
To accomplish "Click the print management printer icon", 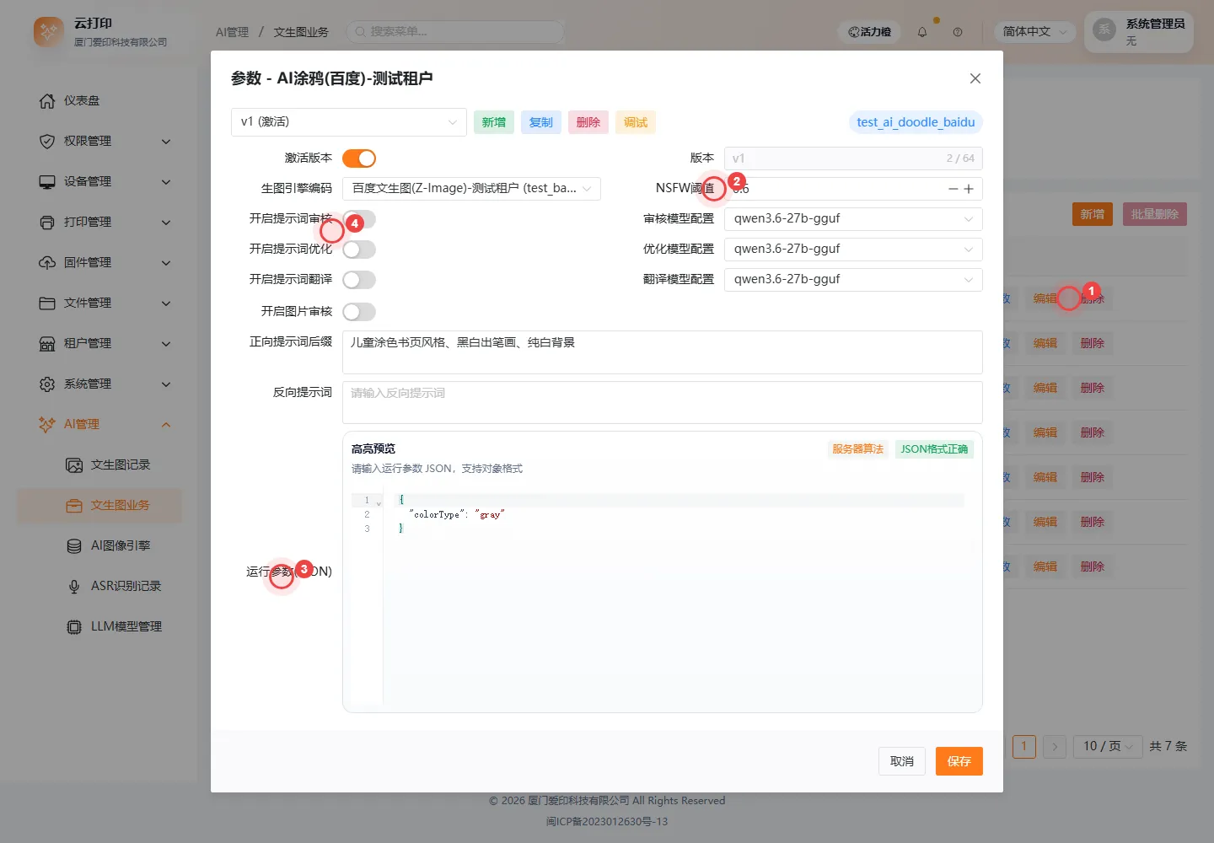I will [47, 222].
